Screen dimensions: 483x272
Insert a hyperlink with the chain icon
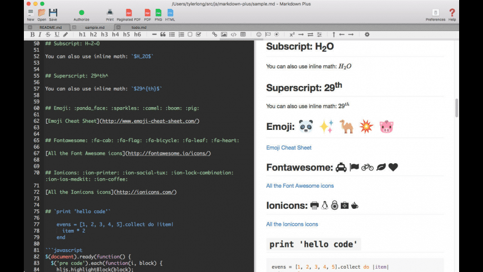(214, 34)
